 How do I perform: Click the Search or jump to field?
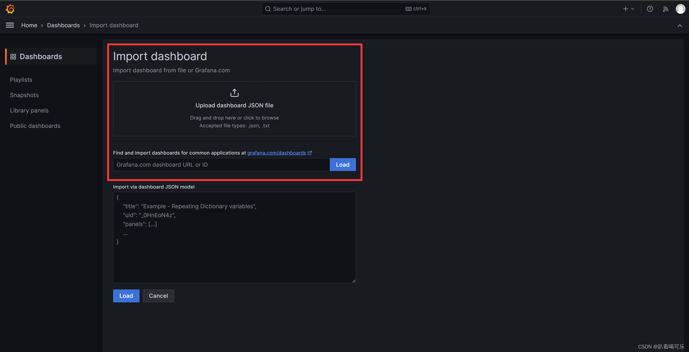[346, 9]
